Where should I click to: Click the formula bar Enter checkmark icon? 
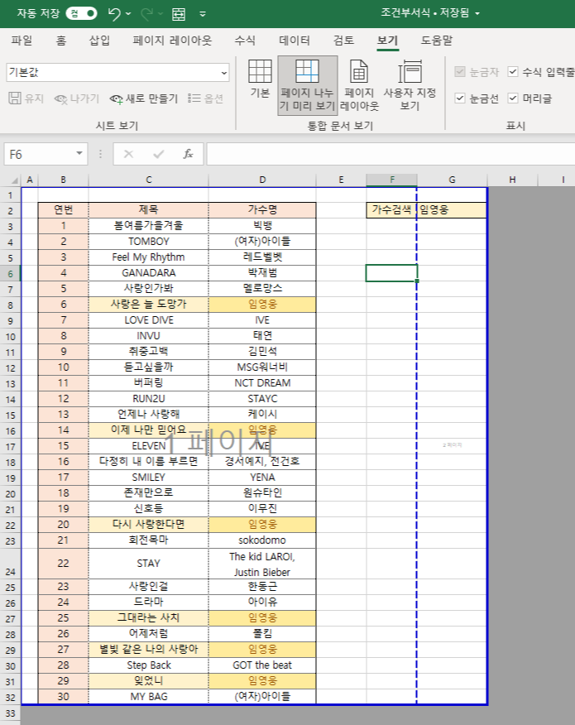pos(158,154)
